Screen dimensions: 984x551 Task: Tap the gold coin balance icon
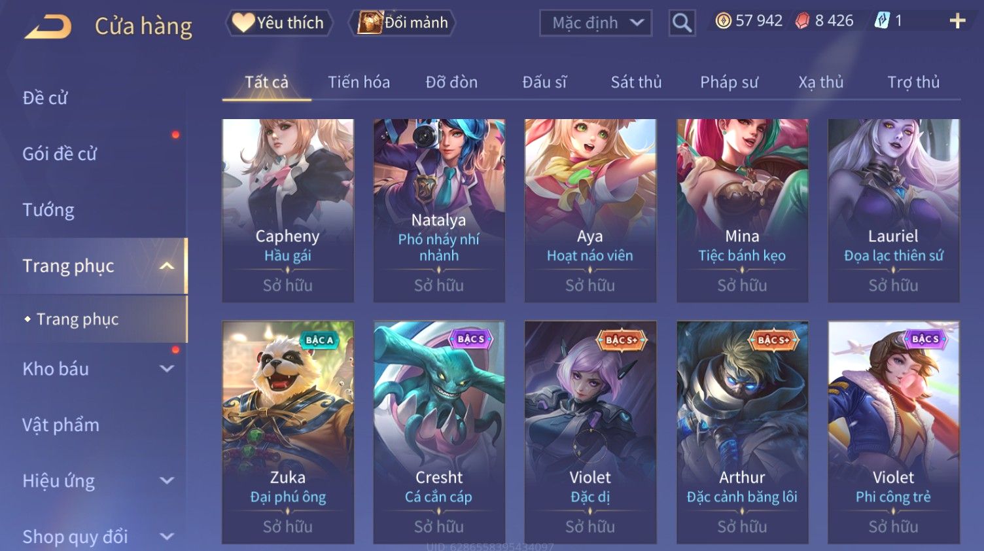click(x=723, y=21)
